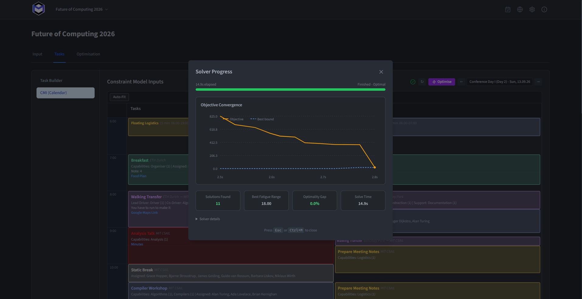Click the Optimise button

(442, 82)
